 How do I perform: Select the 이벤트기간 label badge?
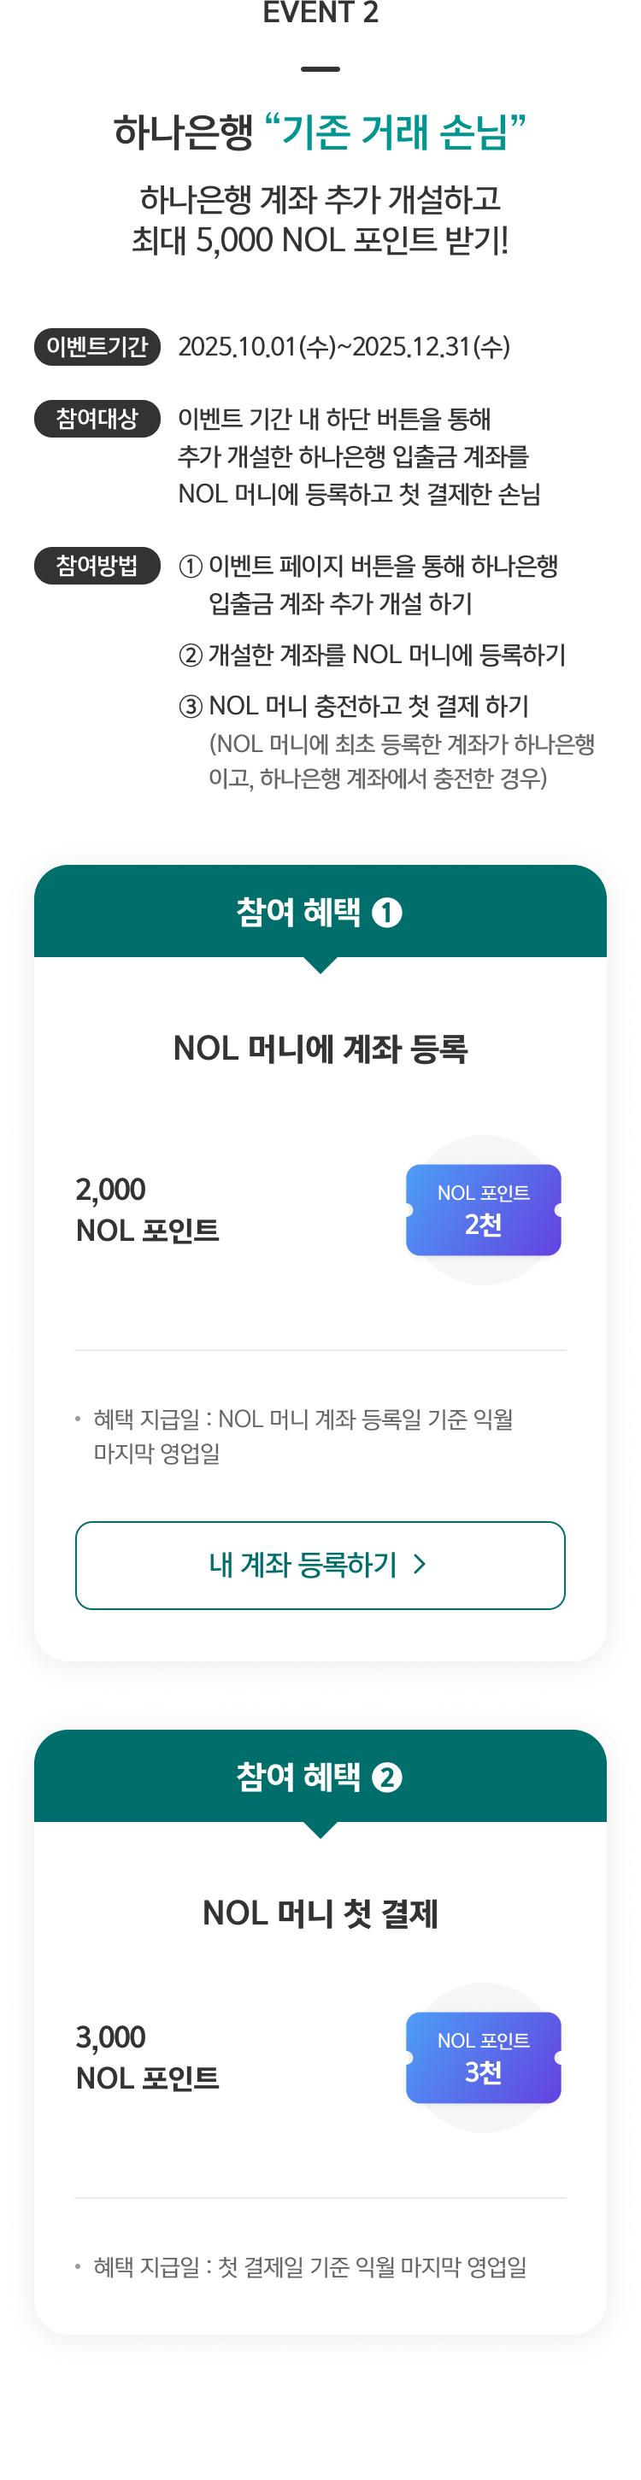tap(97, 349)
